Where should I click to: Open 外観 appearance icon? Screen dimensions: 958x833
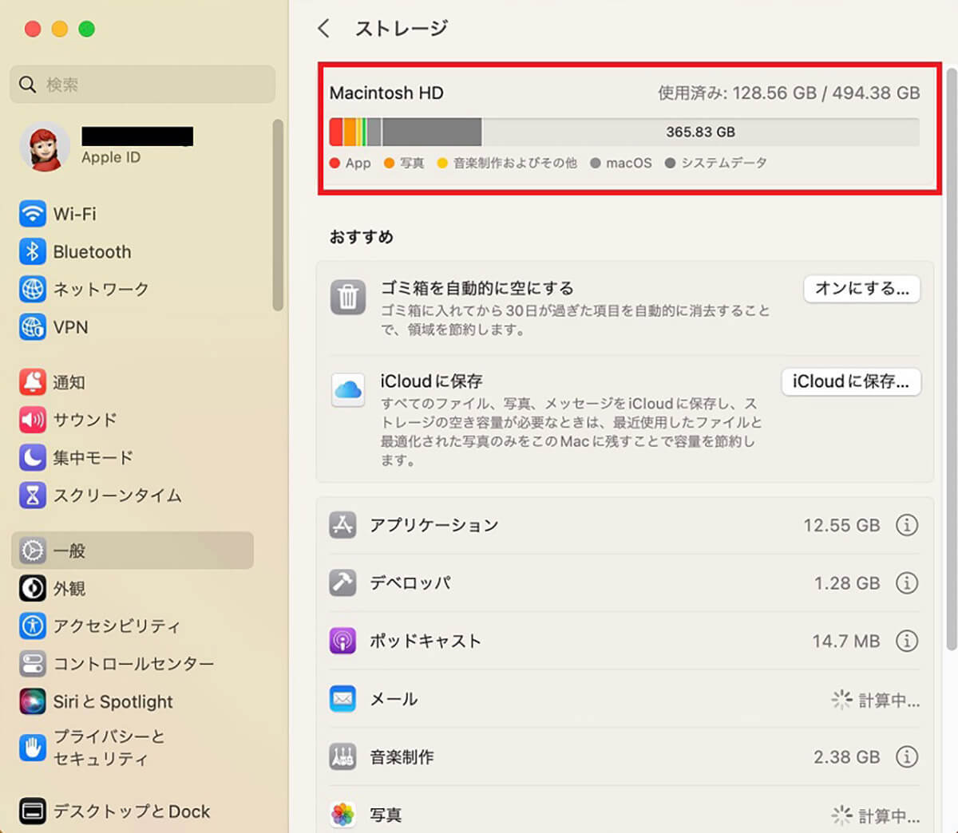click(33, 588)
